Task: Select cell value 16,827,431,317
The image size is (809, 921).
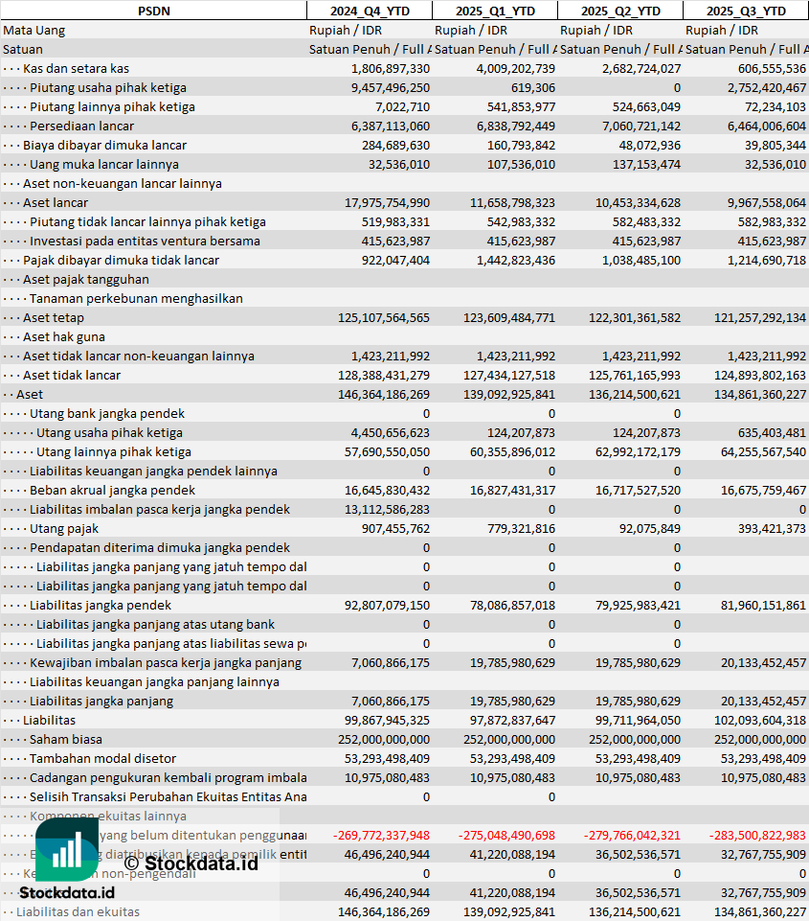Action: pyautogui.click(x=513, y=491)
